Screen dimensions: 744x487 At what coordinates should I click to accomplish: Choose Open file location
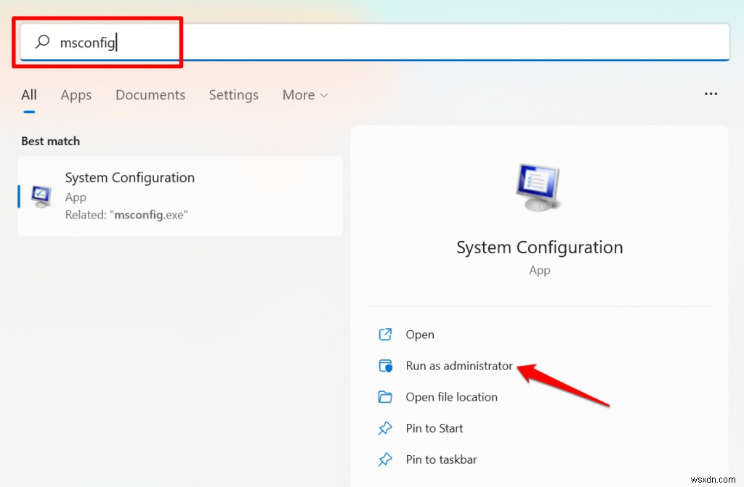[x=451, y=397]
